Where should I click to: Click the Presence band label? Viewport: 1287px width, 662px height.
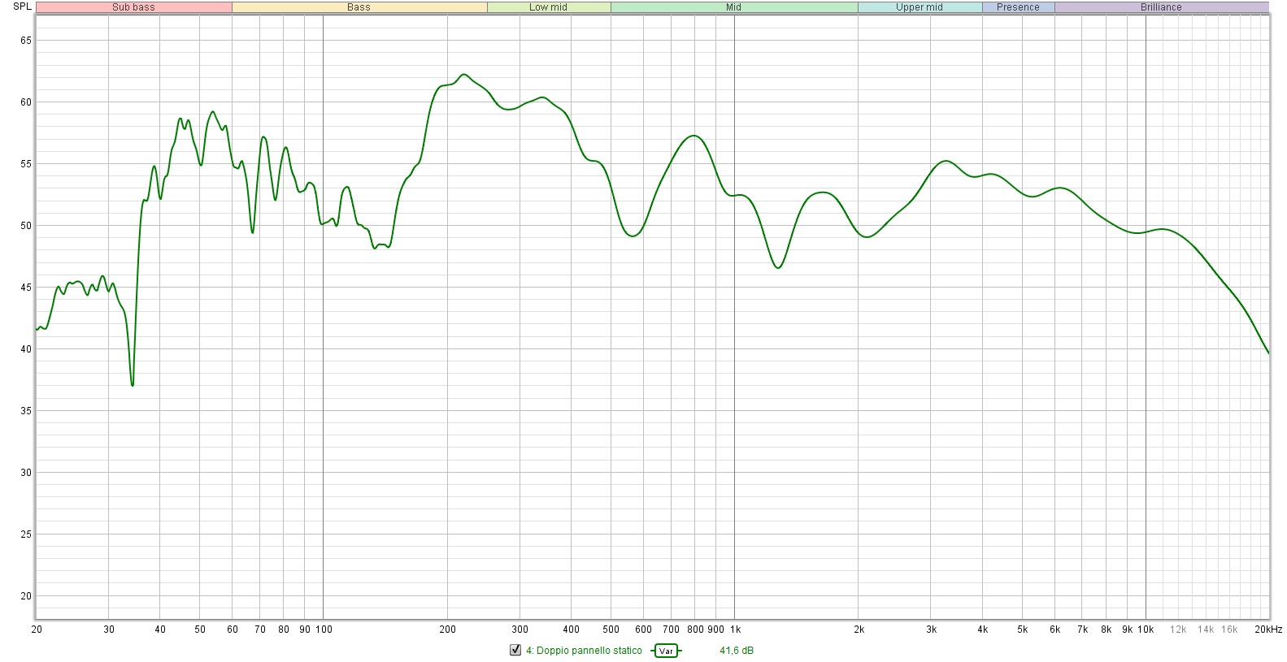coord(1018,7)
